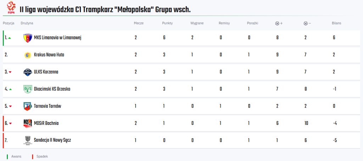Screen dimensions: 363x161
Task: Click the MKS Limanovia club crest
Action: click(x=28, y=38)
